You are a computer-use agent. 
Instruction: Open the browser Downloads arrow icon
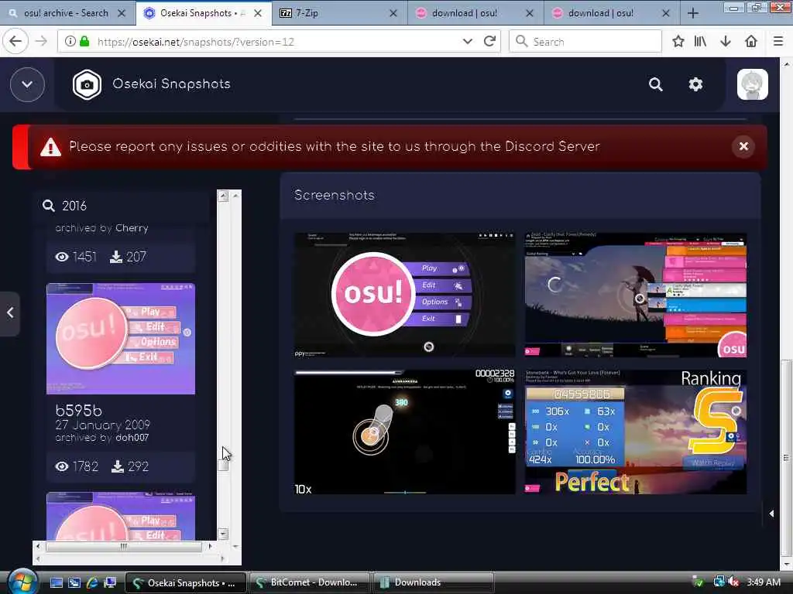726,42
